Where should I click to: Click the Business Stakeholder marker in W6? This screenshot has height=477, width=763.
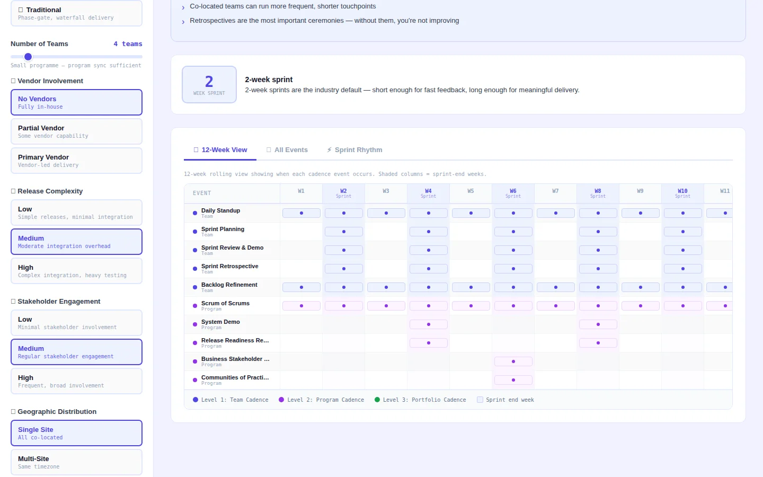pyautogui.click(x=513, y=361)
